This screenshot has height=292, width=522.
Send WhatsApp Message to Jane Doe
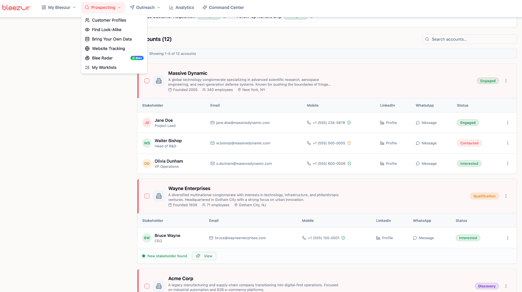(x=426, y=123)
